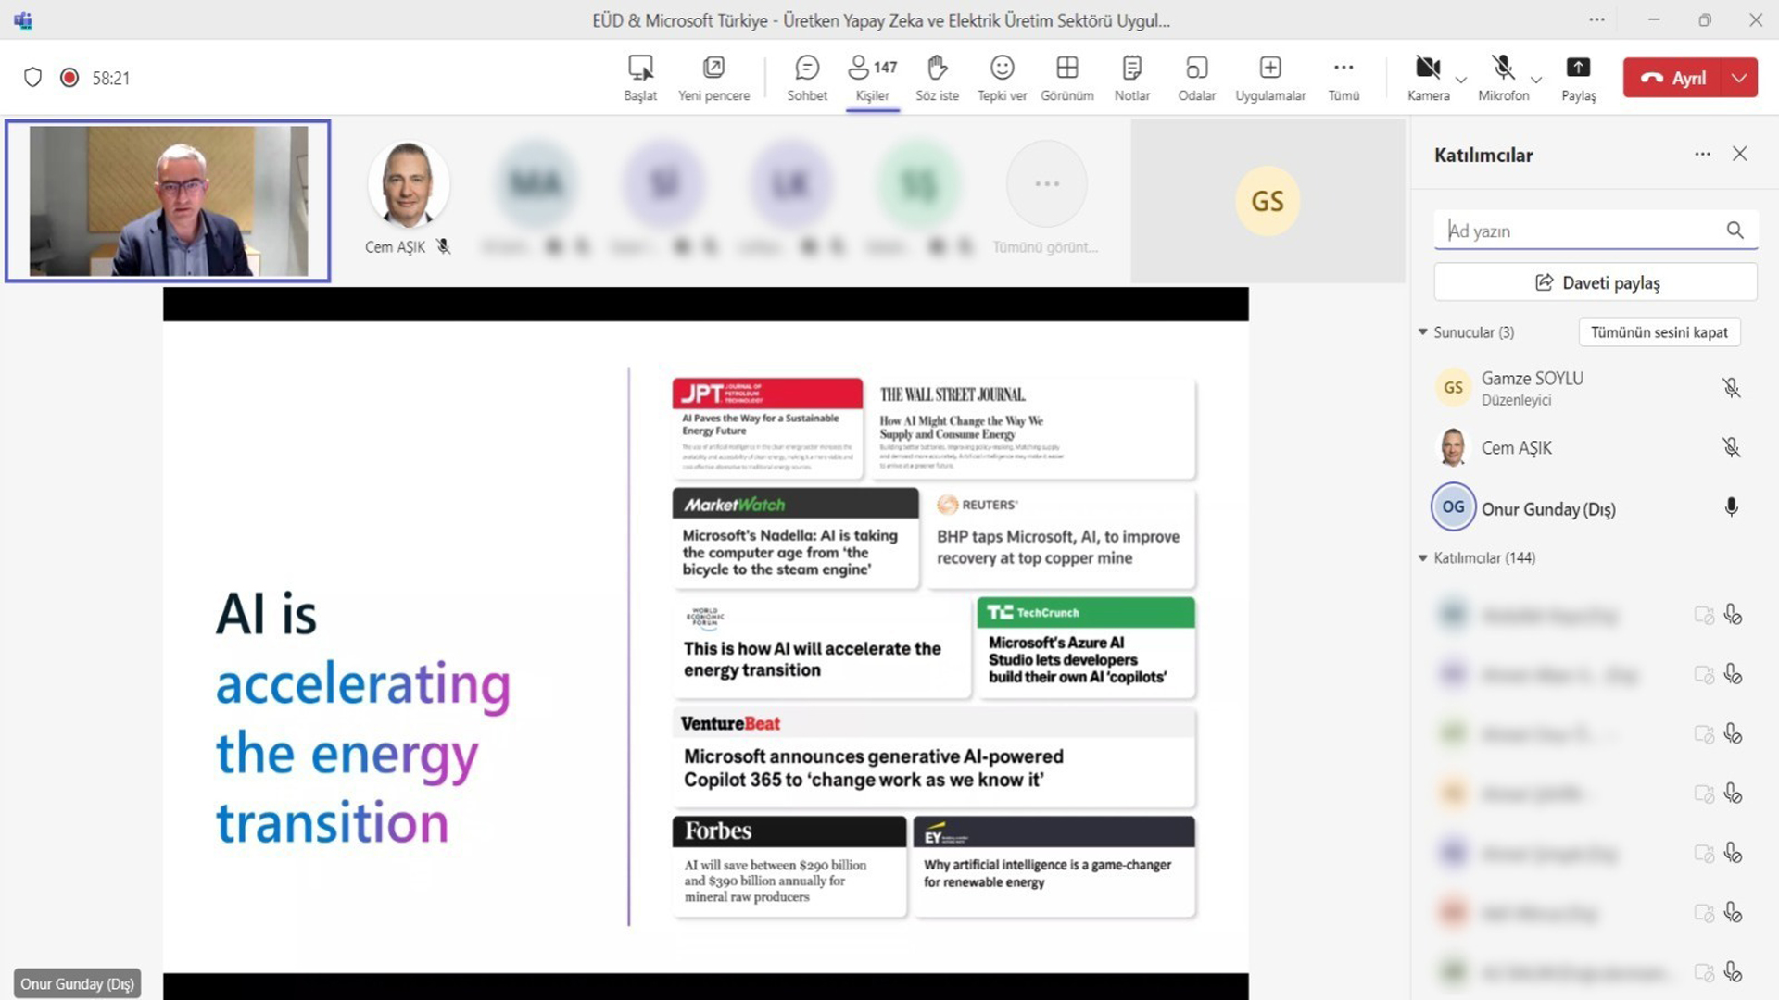Collapse the Katılımcılar (144) section
This screenshot has width=1779, height=1000.
click(x=1423, y=557)
